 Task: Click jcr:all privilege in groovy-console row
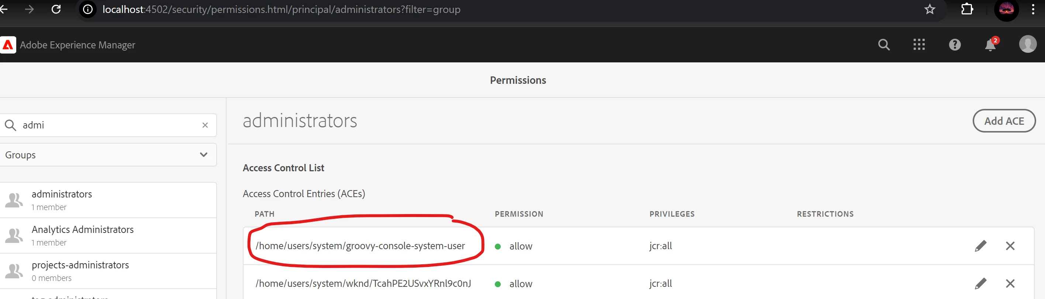click(661, 246)
